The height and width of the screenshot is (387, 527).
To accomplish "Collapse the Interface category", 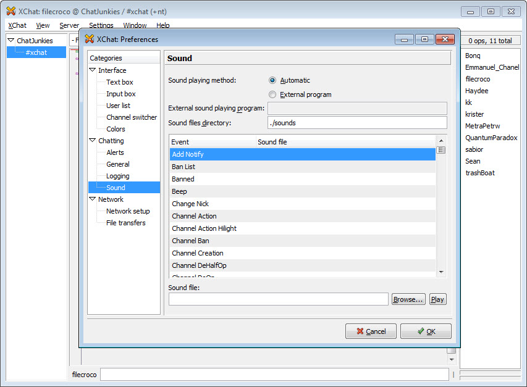I will pyautogui.click(x=93, y=70).
